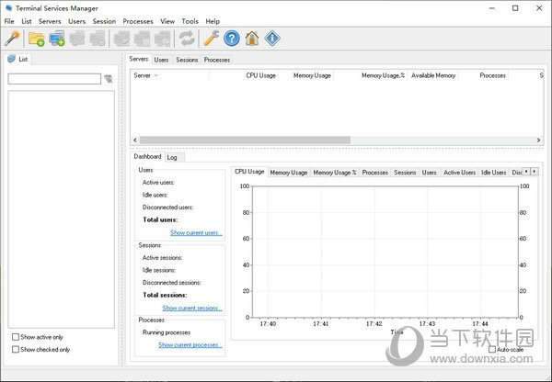Image resolution: width=552 pixels, height=382 pixels.
Task: Click the Available Memory column header
Action: [433, 75]
